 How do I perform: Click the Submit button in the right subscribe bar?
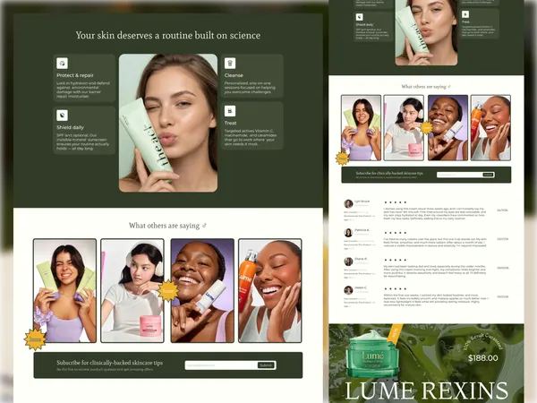[488, 175]
